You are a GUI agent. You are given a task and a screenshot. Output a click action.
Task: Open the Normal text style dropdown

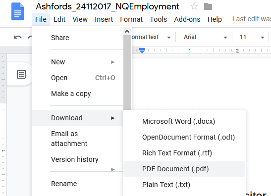coord(151,37)
